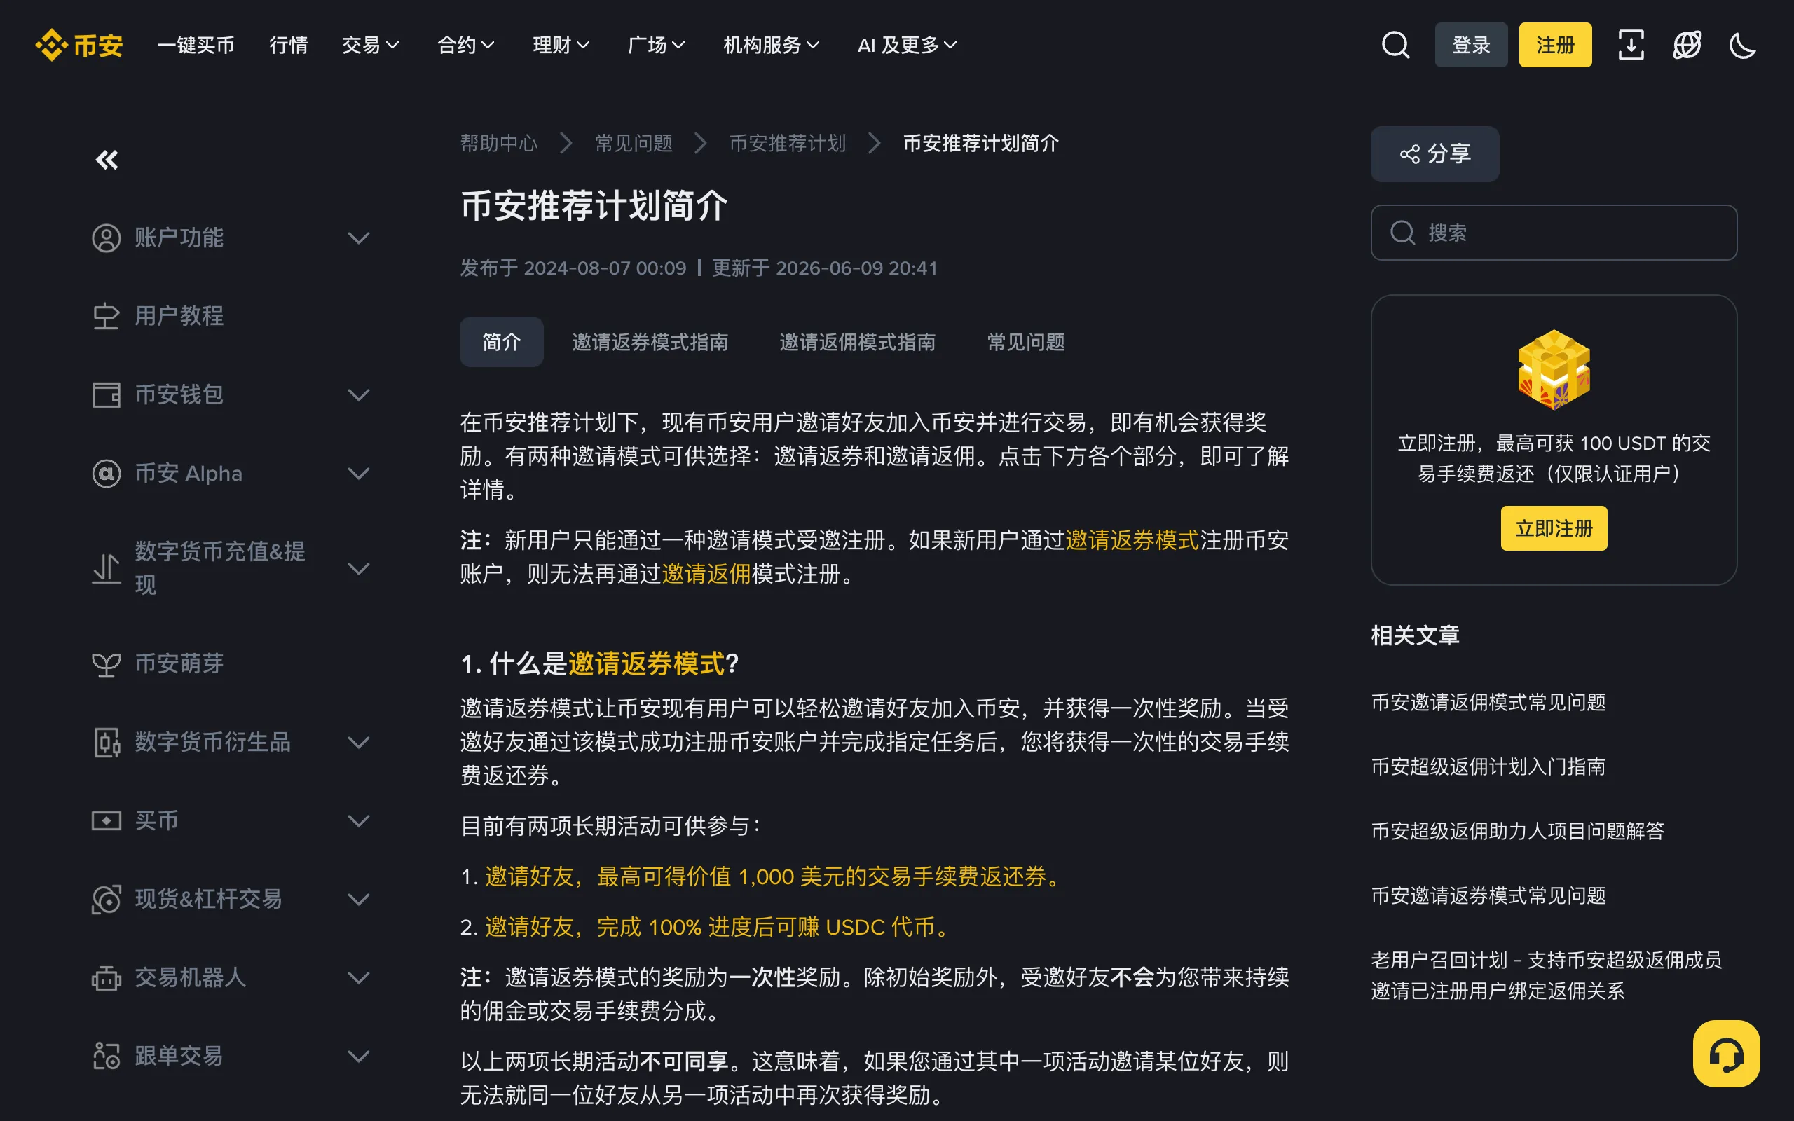The height and width of the screenshot is (1121, 1794).
Task: Click the 分享 share button
Action: 1434,154
